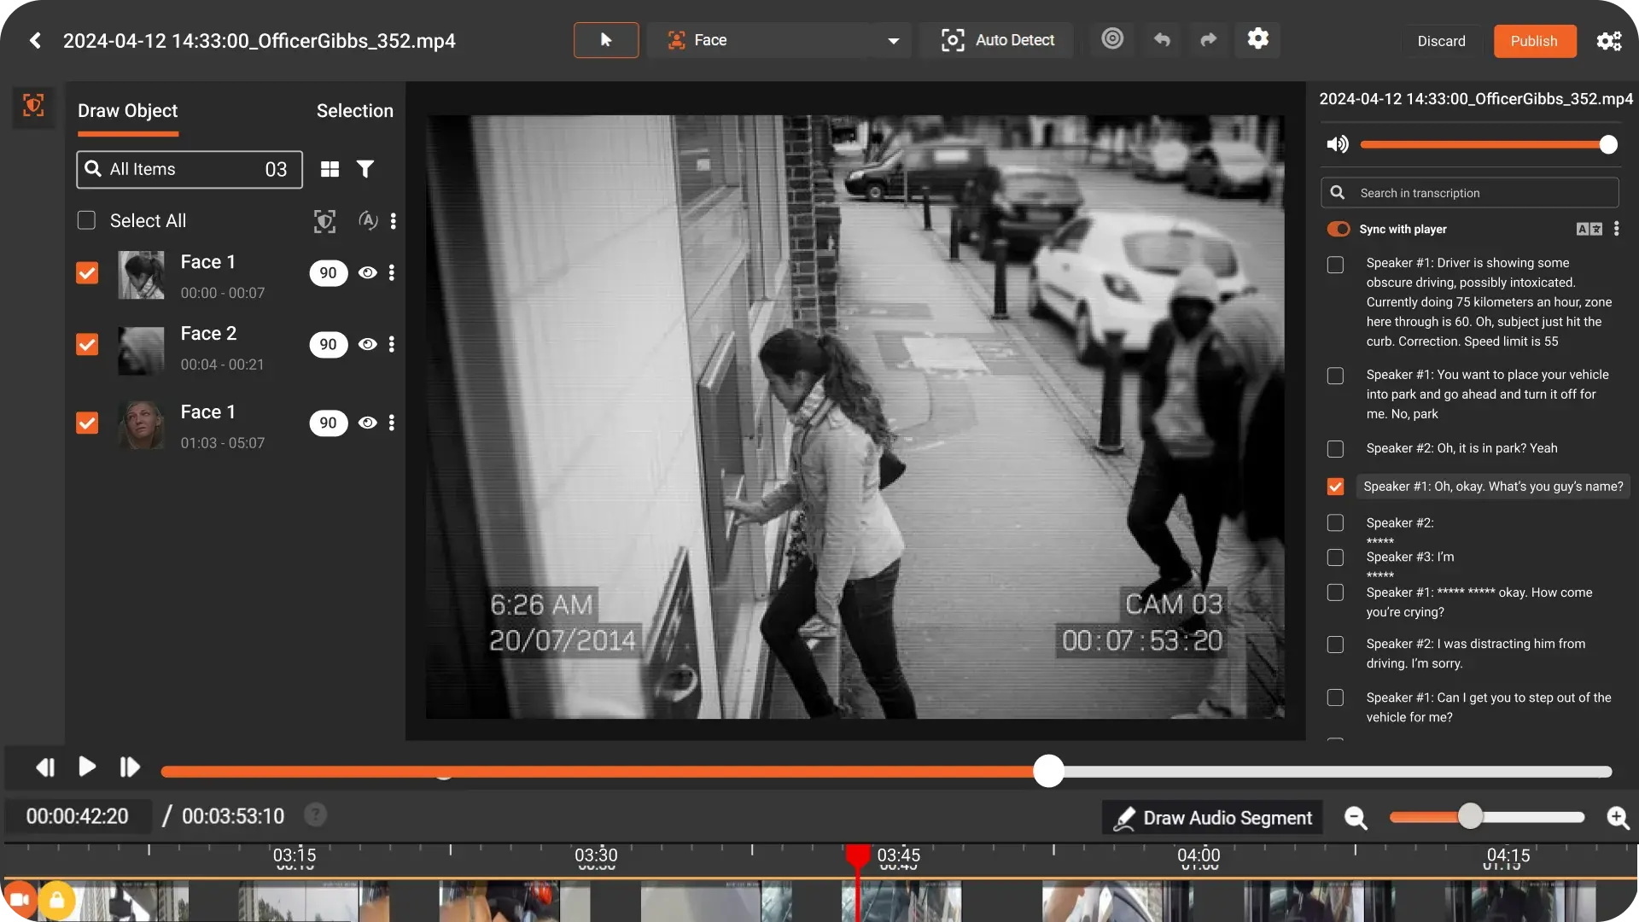Screen dimensions: 1639x922
Task: Open the kebab menu beside Sync with player
Action: (1617, 229)
